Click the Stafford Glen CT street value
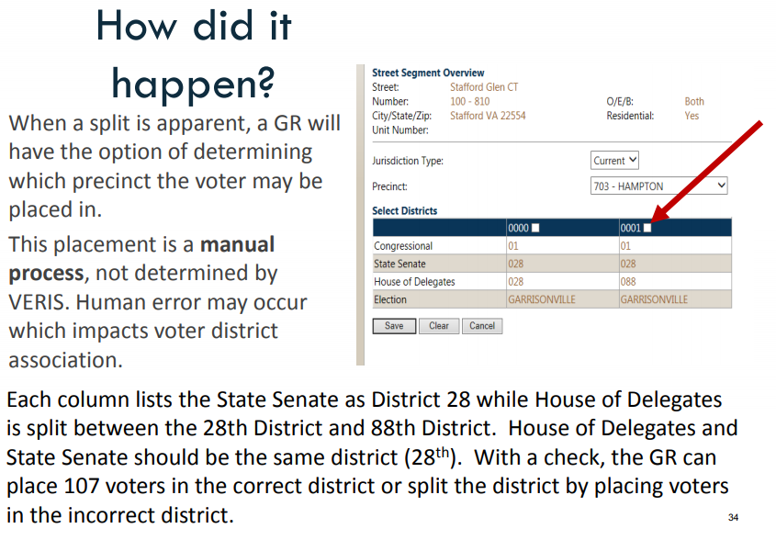Viewport: 776px width, 540px height. click(x=484, y=87)
